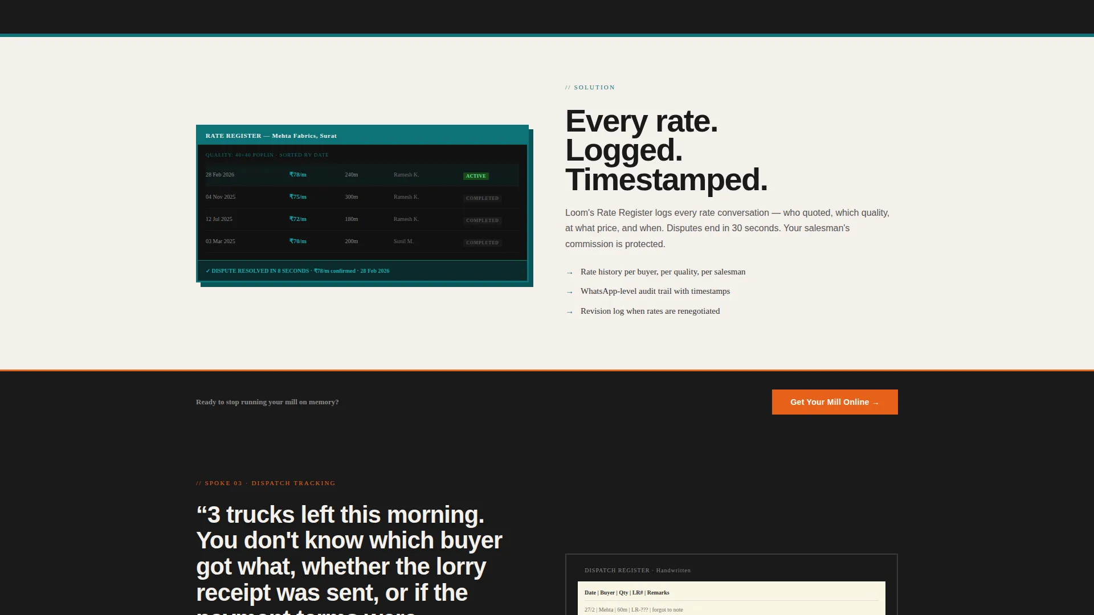Click the arrow beside Revision log item
Screen dimensions: 1094x615
click(x=569, y=312)
